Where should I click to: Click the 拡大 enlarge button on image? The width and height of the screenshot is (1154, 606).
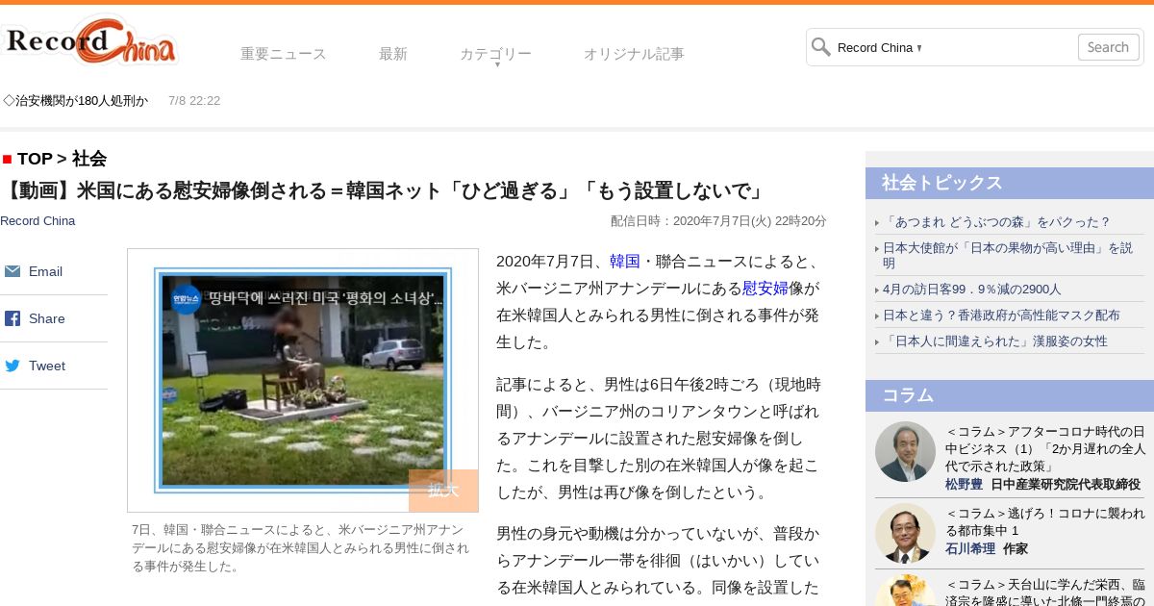[443, 491]
